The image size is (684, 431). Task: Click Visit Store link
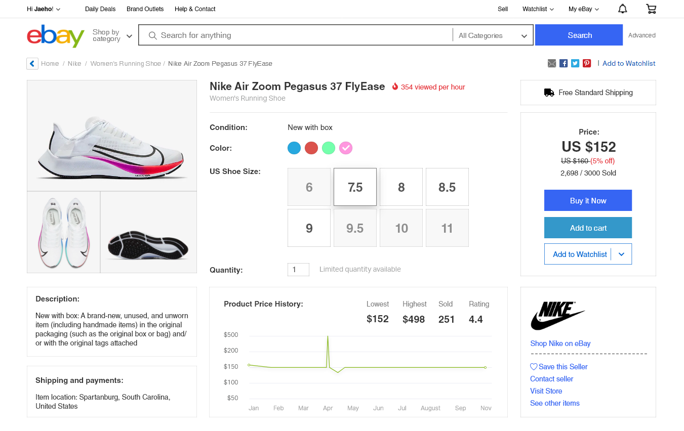546,391
